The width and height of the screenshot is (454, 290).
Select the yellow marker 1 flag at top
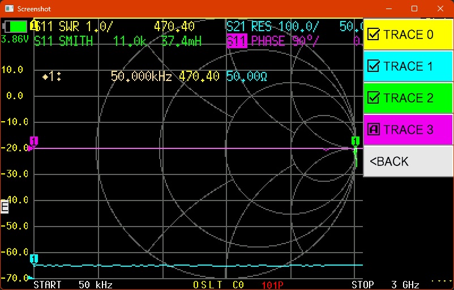click(34, 25)
